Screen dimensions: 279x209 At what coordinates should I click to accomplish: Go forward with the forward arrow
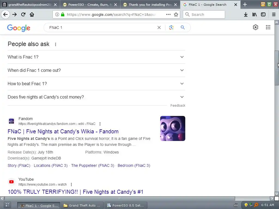coord(14,14)
